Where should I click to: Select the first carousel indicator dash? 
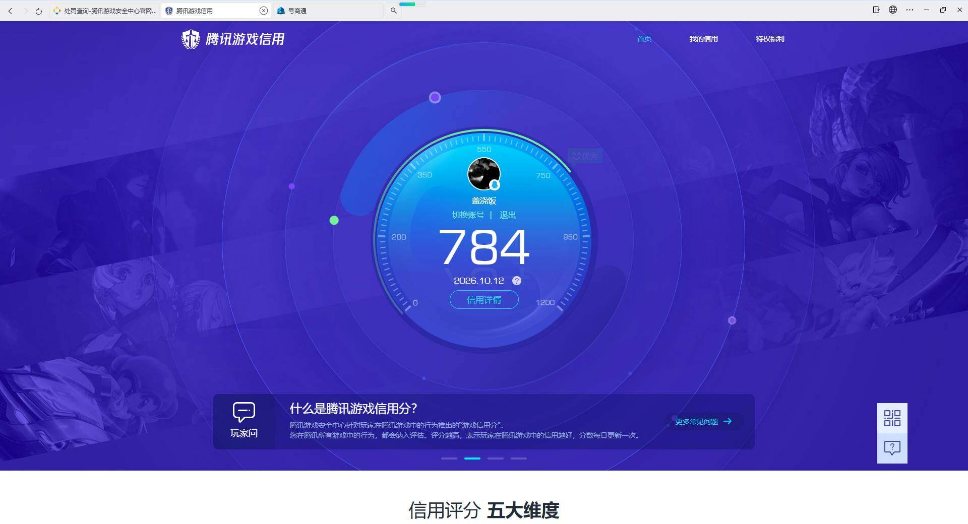(x=449, y=458)
